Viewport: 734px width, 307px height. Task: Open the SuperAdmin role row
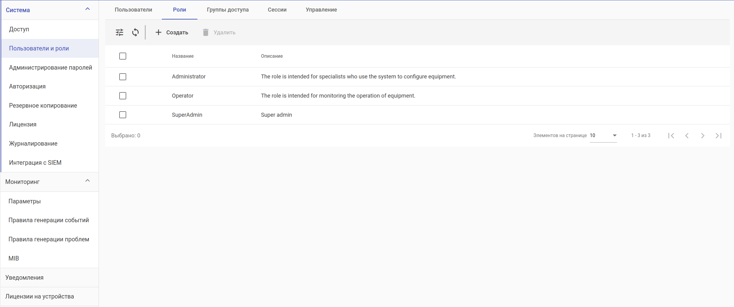click(187, 115)
